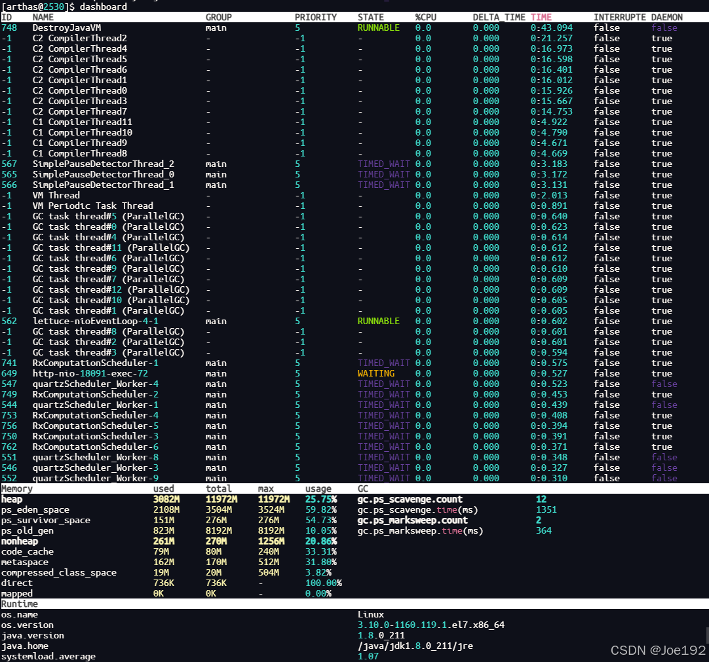This screenshot has height=662, width=709.
Task: Click quartzScheduler_Worker-9 thread name
Action: tap(96, 478)
